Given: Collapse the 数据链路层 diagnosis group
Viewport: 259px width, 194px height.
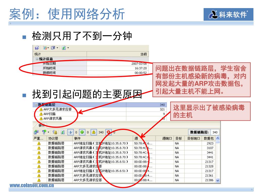Looking at the screenshot, I should [x=36, y=105].
